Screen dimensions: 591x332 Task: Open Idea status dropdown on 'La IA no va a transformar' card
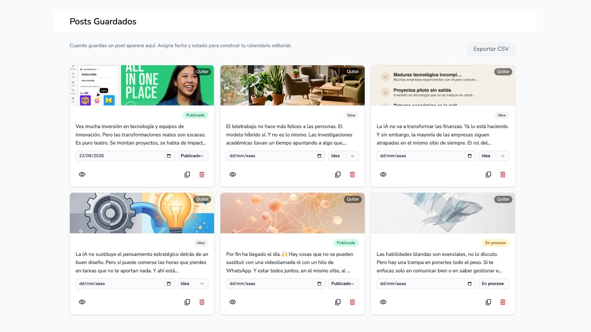(494, 156)
